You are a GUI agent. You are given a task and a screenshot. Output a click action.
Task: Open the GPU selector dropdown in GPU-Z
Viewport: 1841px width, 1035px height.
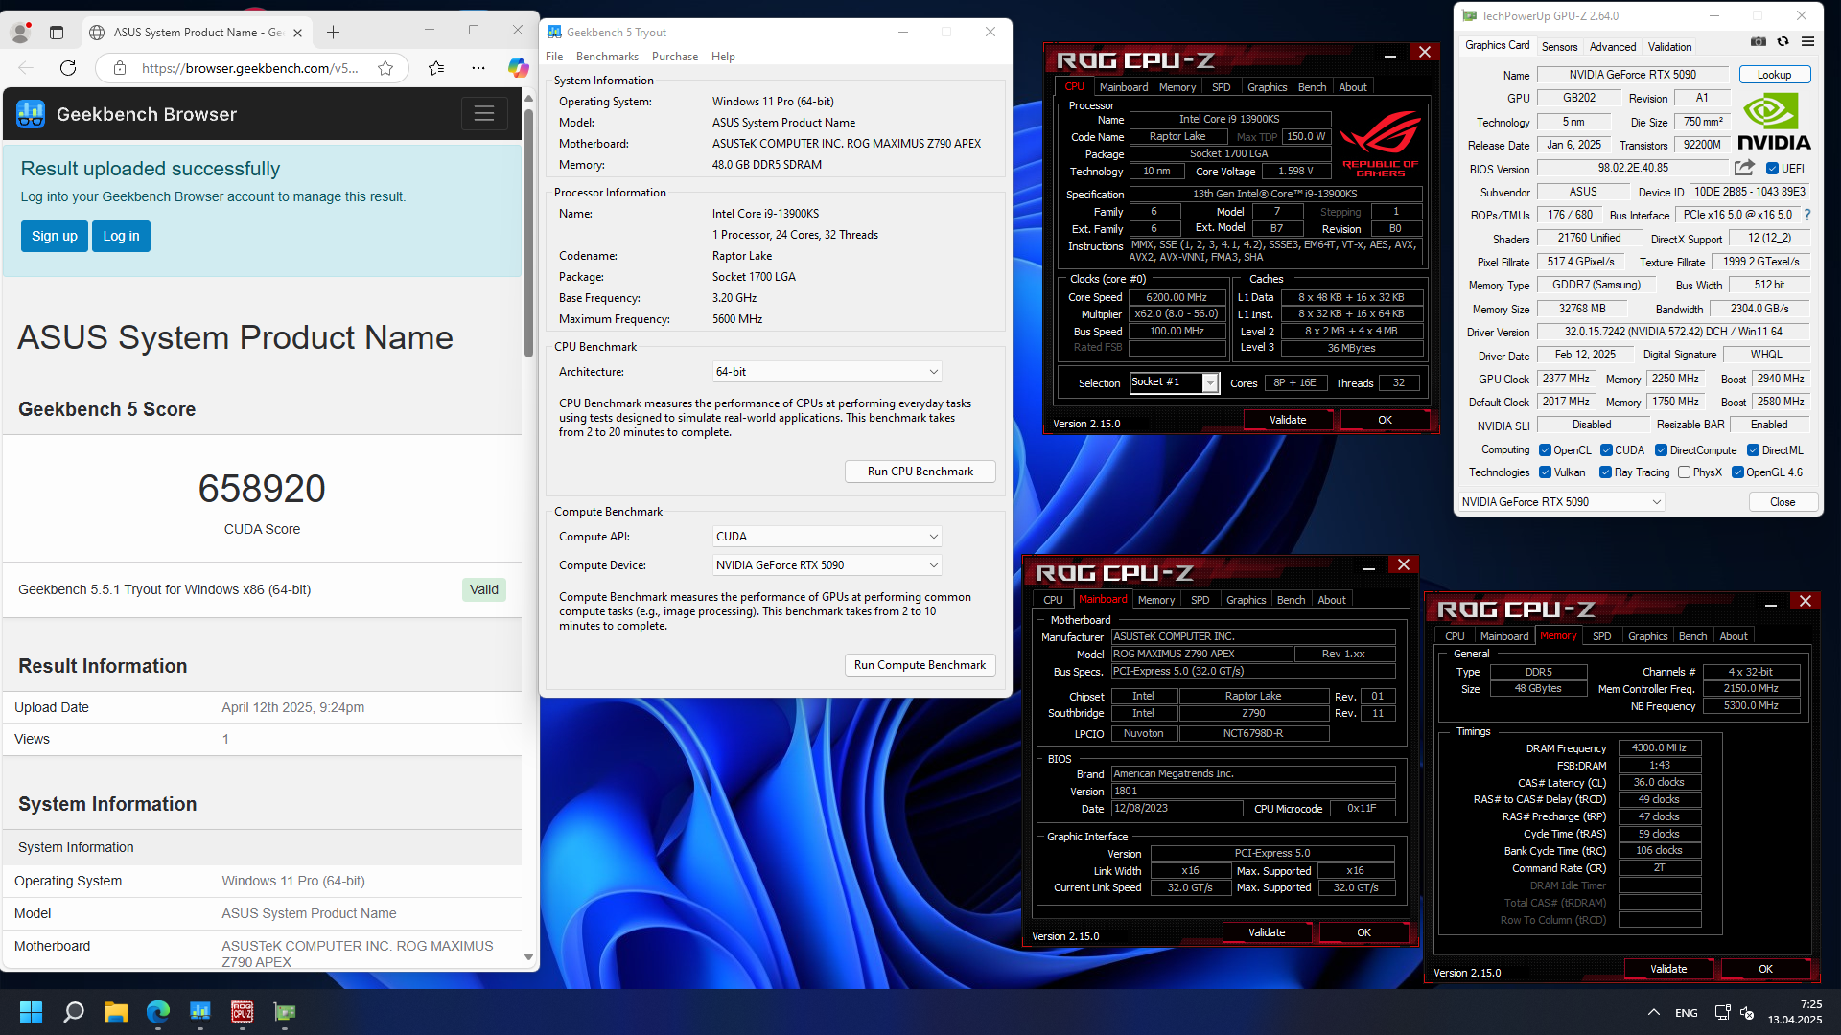tap(1561, 502)
